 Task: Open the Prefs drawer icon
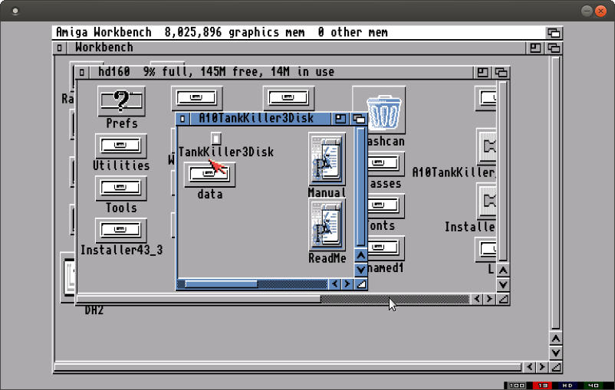[x=121, y=101]
